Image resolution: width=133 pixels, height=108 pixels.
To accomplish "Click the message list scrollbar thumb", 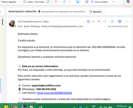I will click(2, 22).
